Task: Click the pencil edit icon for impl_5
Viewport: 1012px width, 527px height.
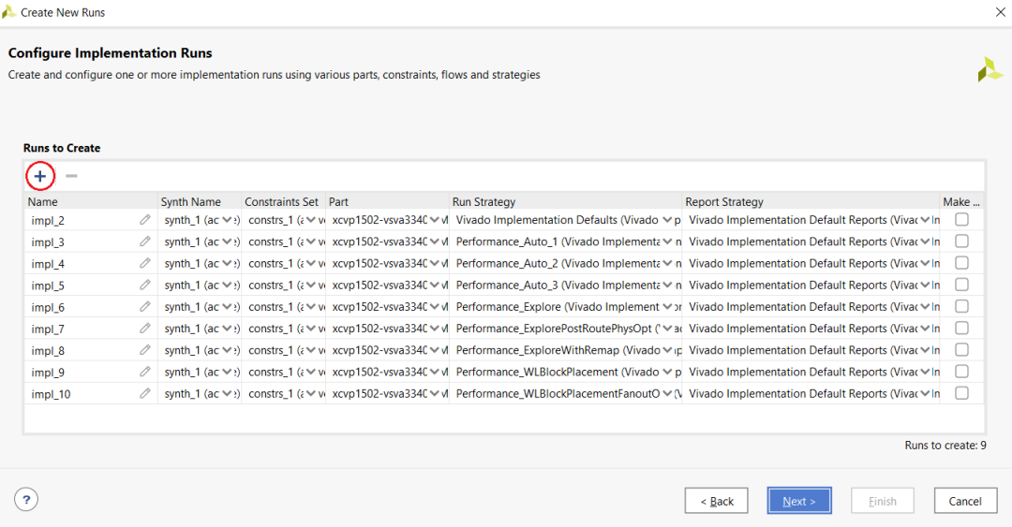Action: click(144, 285)
